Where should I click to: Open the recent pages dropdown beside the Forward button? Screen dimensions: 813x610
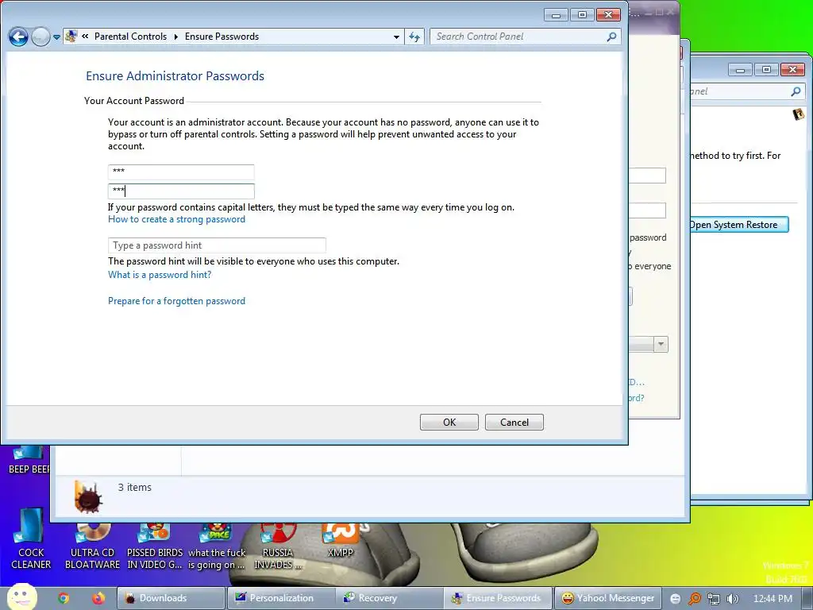tap(56, 37)
